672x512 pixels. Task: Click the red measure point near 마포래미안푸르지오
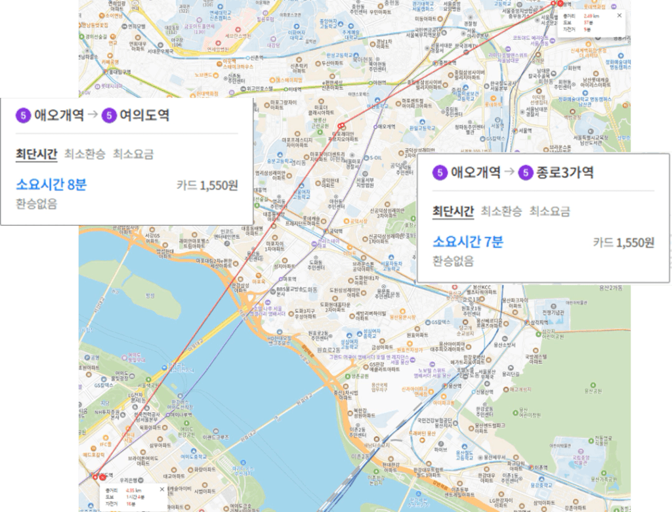point(341,125)
